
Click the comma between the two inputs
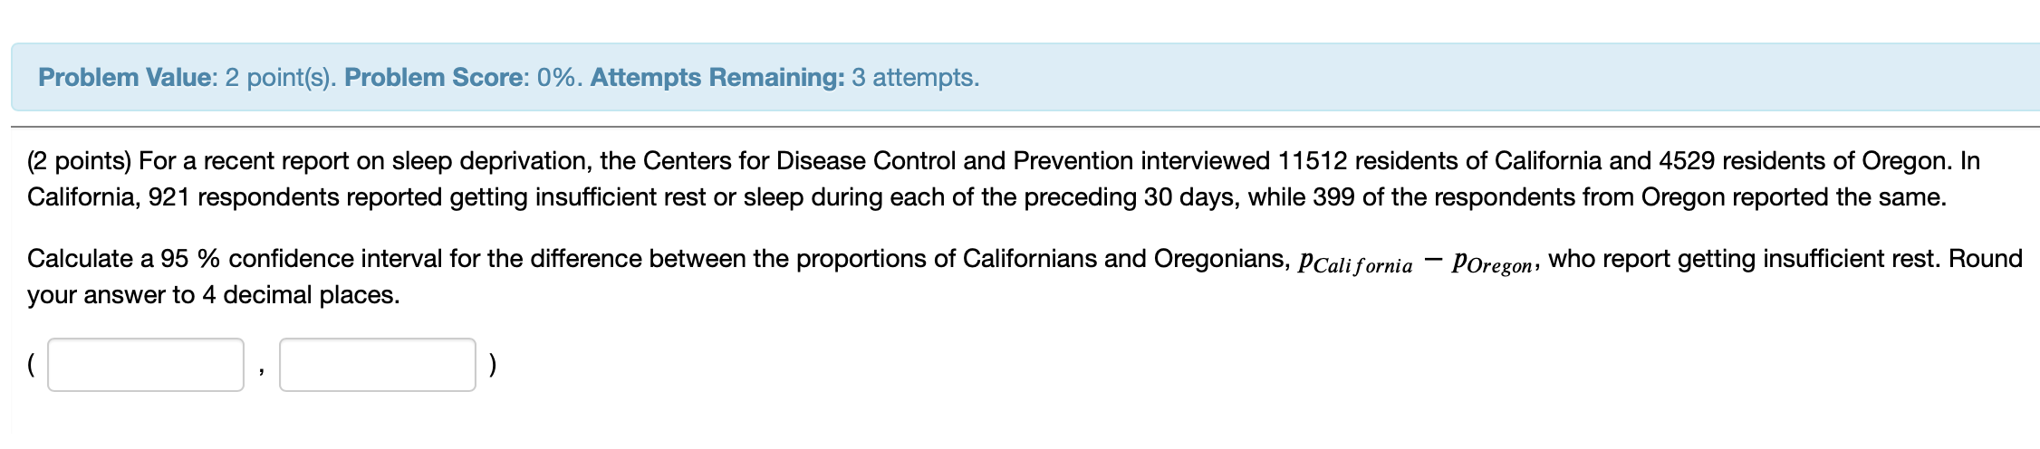click(x=261, y=371)
